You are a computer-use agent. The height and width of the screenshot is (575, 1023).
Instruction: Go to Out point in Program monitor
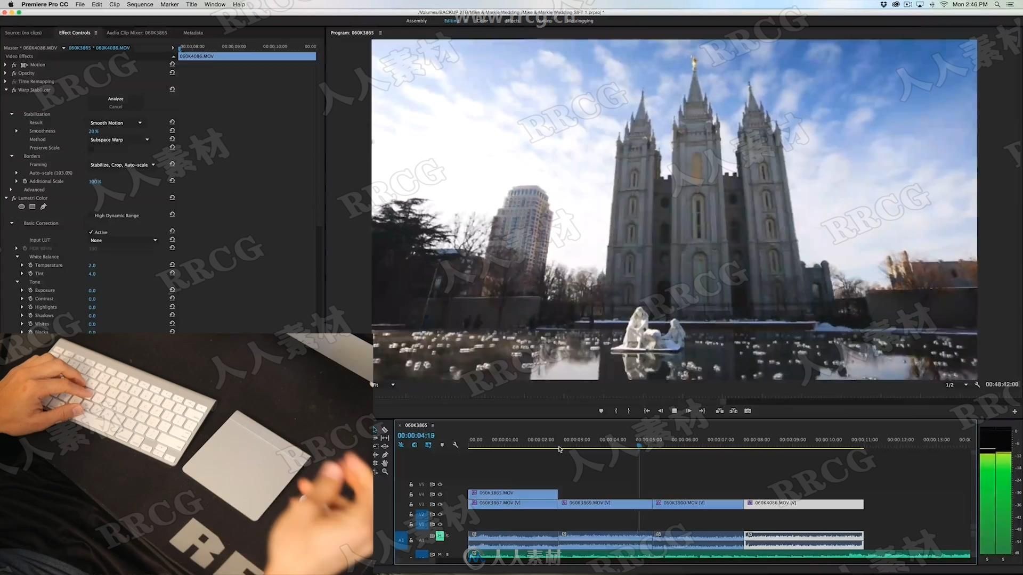pyautogui.click(x=702, y=411)
